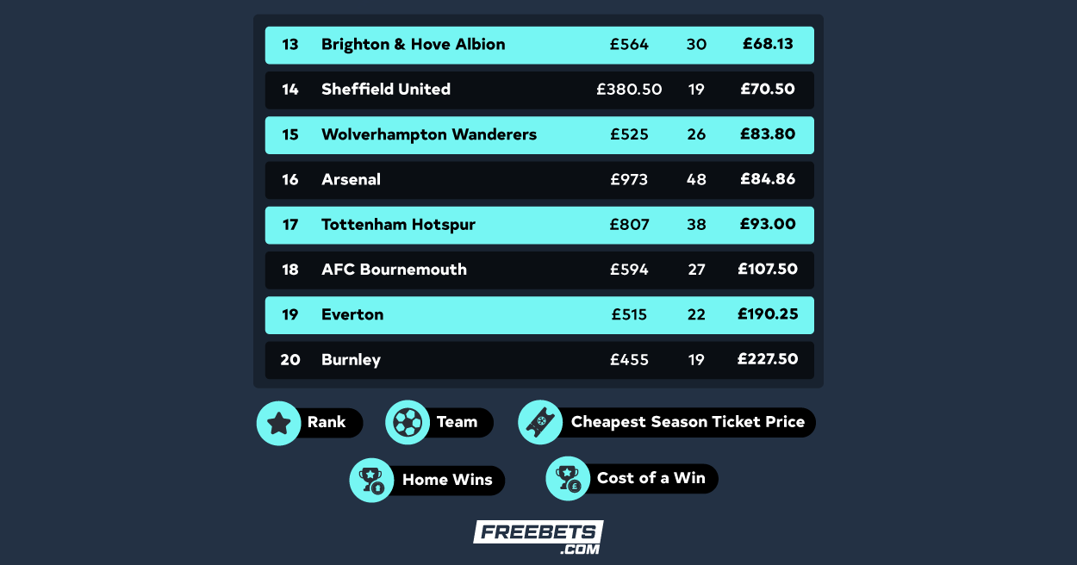
Task: Select the Brighton & Hove Albion row
Action: (x=539, y=45)
